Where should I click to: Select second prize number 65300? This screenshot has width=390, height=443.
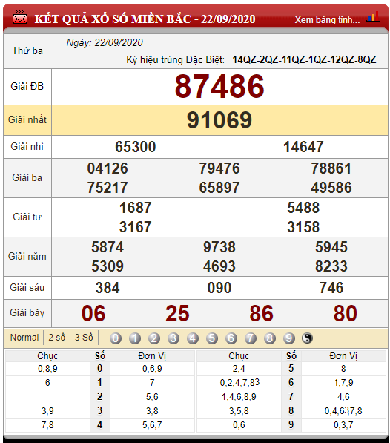[x=135, y=147]
